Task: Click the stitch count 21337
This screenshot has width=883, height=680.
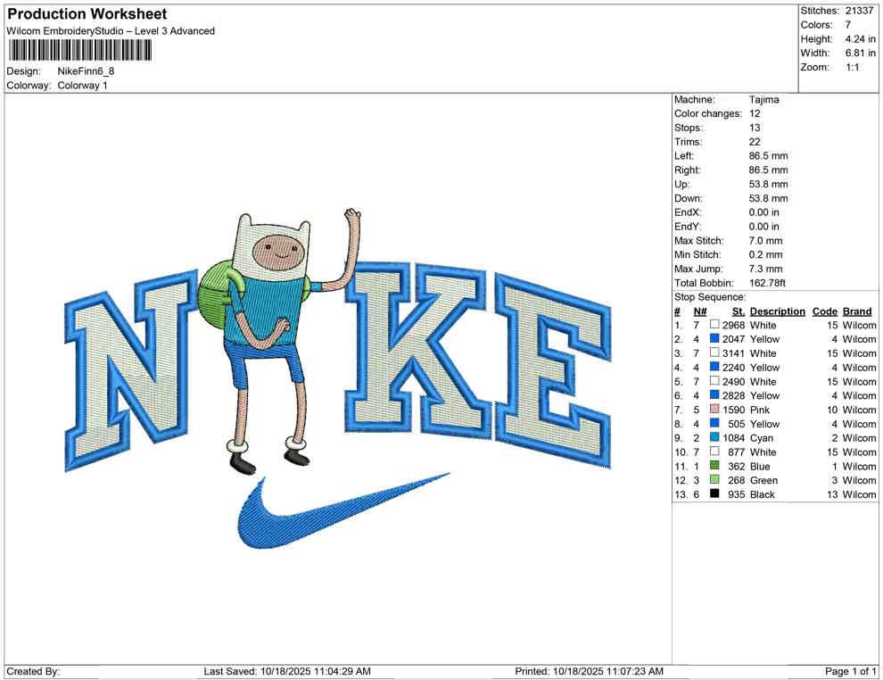Action: [859, 11]
